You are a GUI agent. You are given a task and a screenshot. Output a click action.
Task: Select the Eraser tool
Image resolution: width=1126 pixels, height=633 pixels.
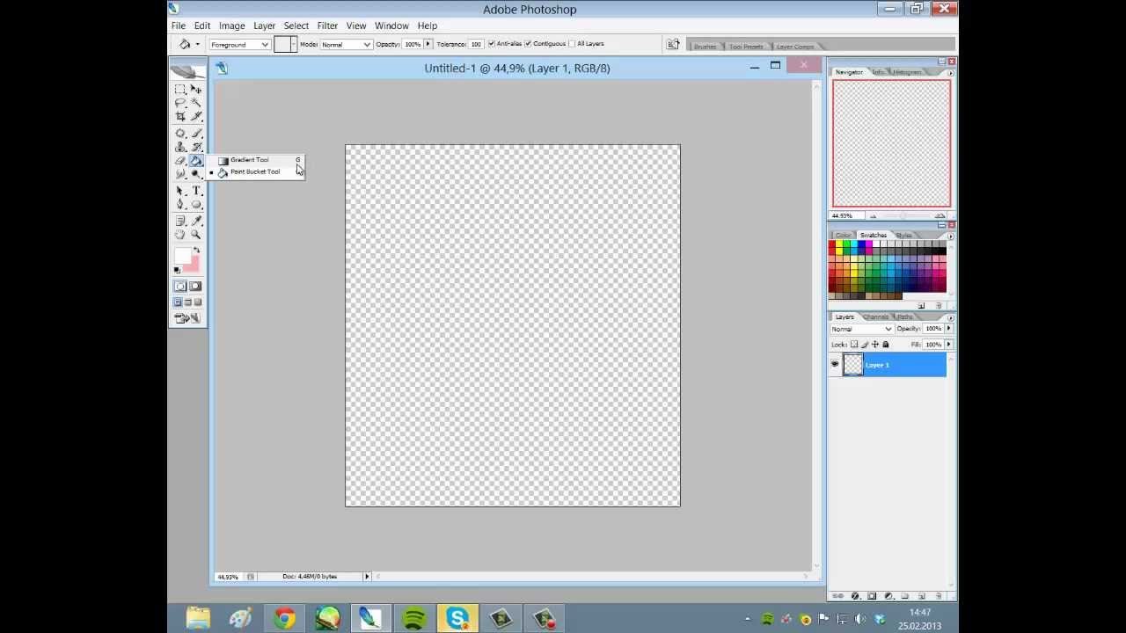[180, 161]
